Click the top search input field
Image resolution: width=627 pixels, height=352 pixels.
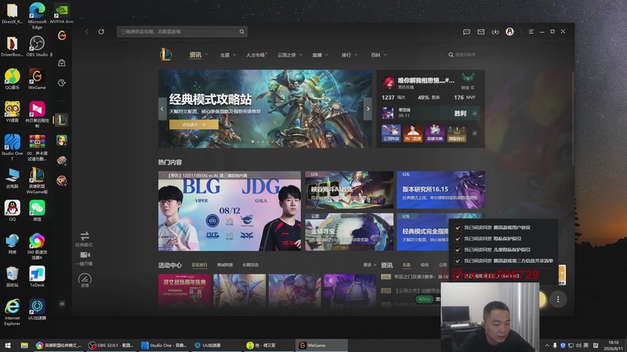182,31
